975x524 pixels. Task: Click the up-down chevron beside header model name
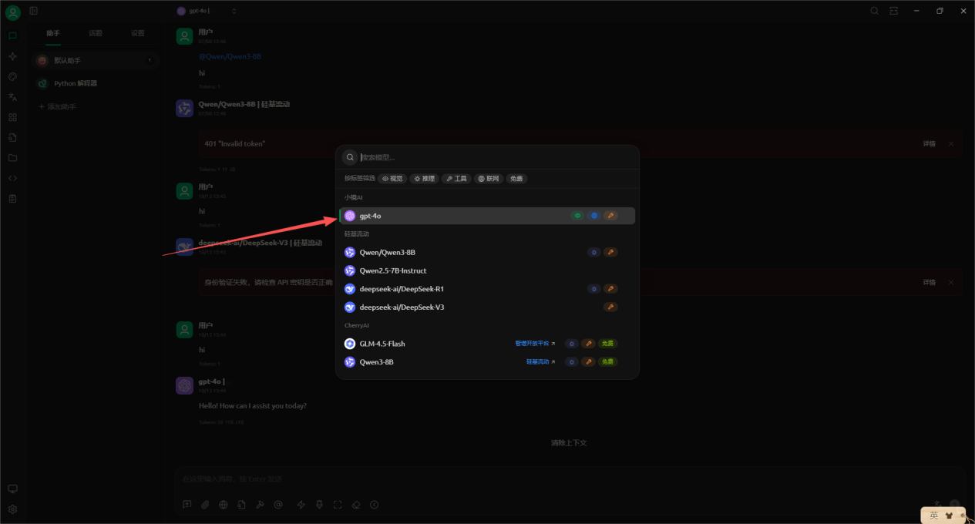(x=234, y=11)
